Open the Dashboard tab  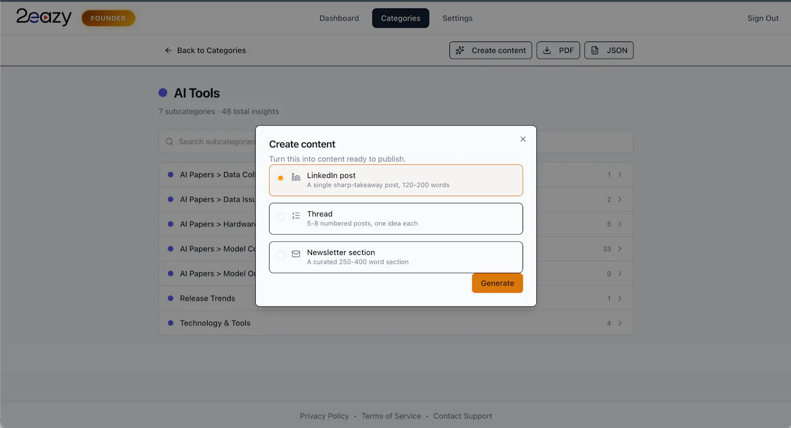tap(339, 18)
